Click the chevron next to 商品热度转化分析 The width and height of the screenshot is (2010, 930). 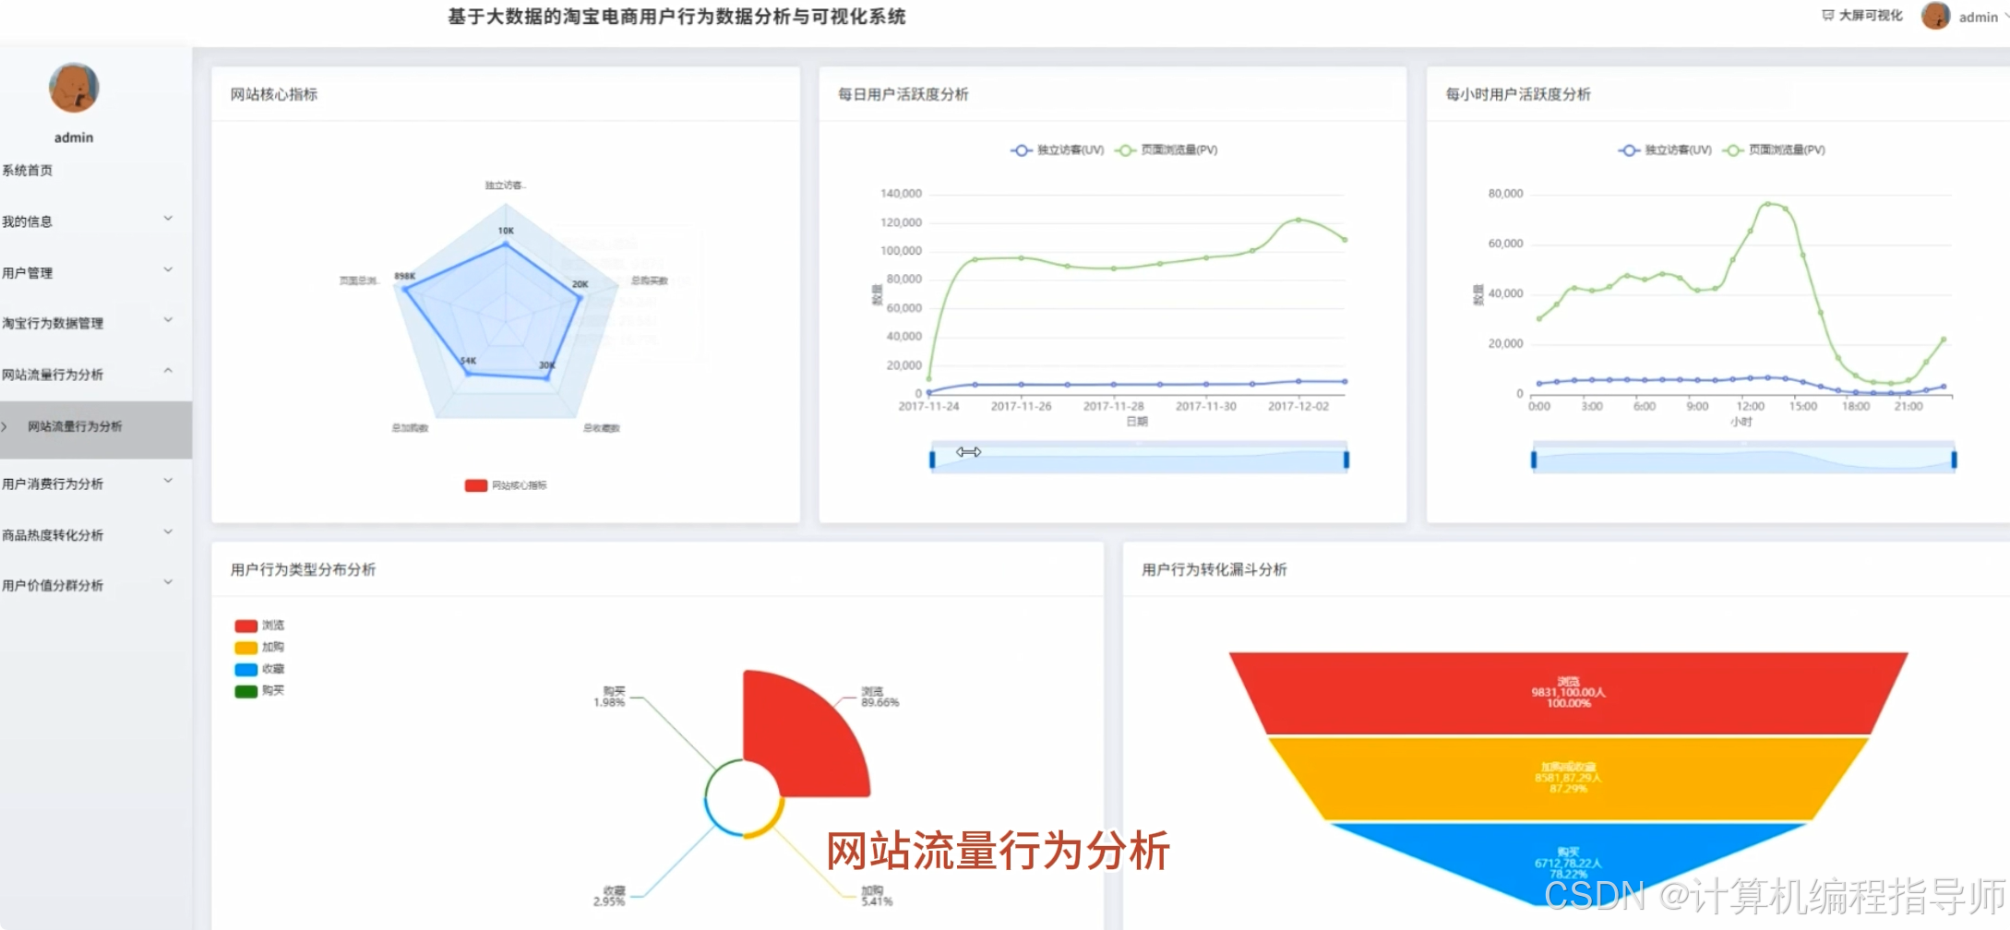coord(168,532)
